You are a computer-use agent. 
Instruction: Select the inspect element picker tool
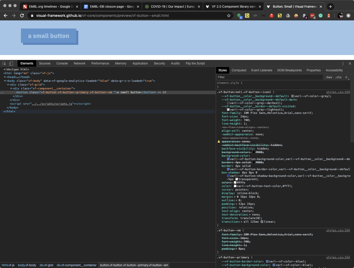[x=4, y=63]
